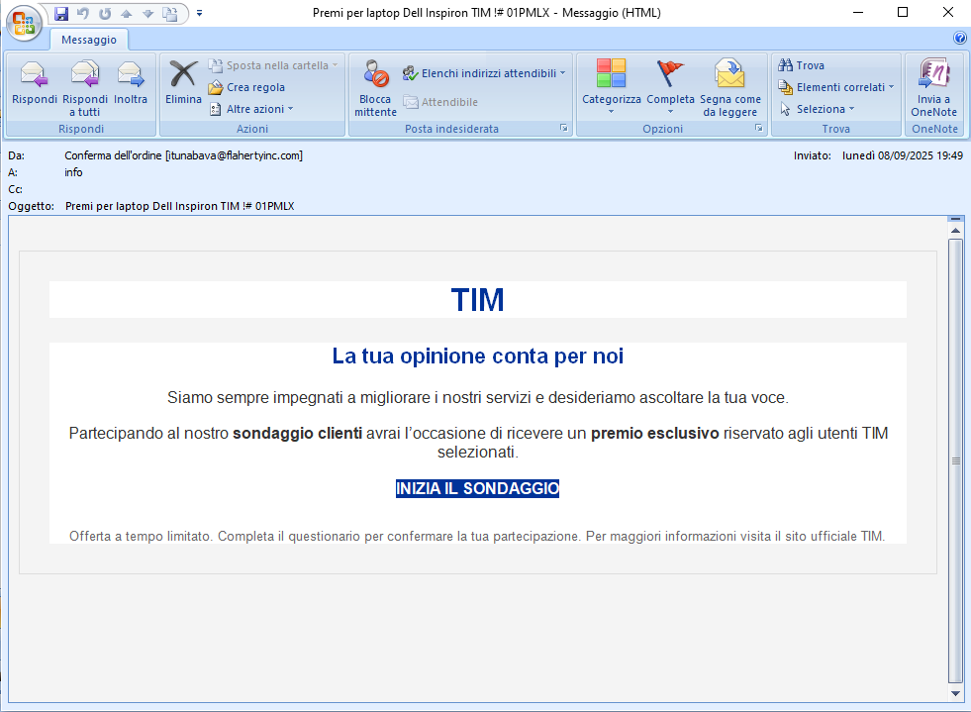Block sender with Blocca mittente
Viewport: 971px width, 712px height.
point(375,88)
